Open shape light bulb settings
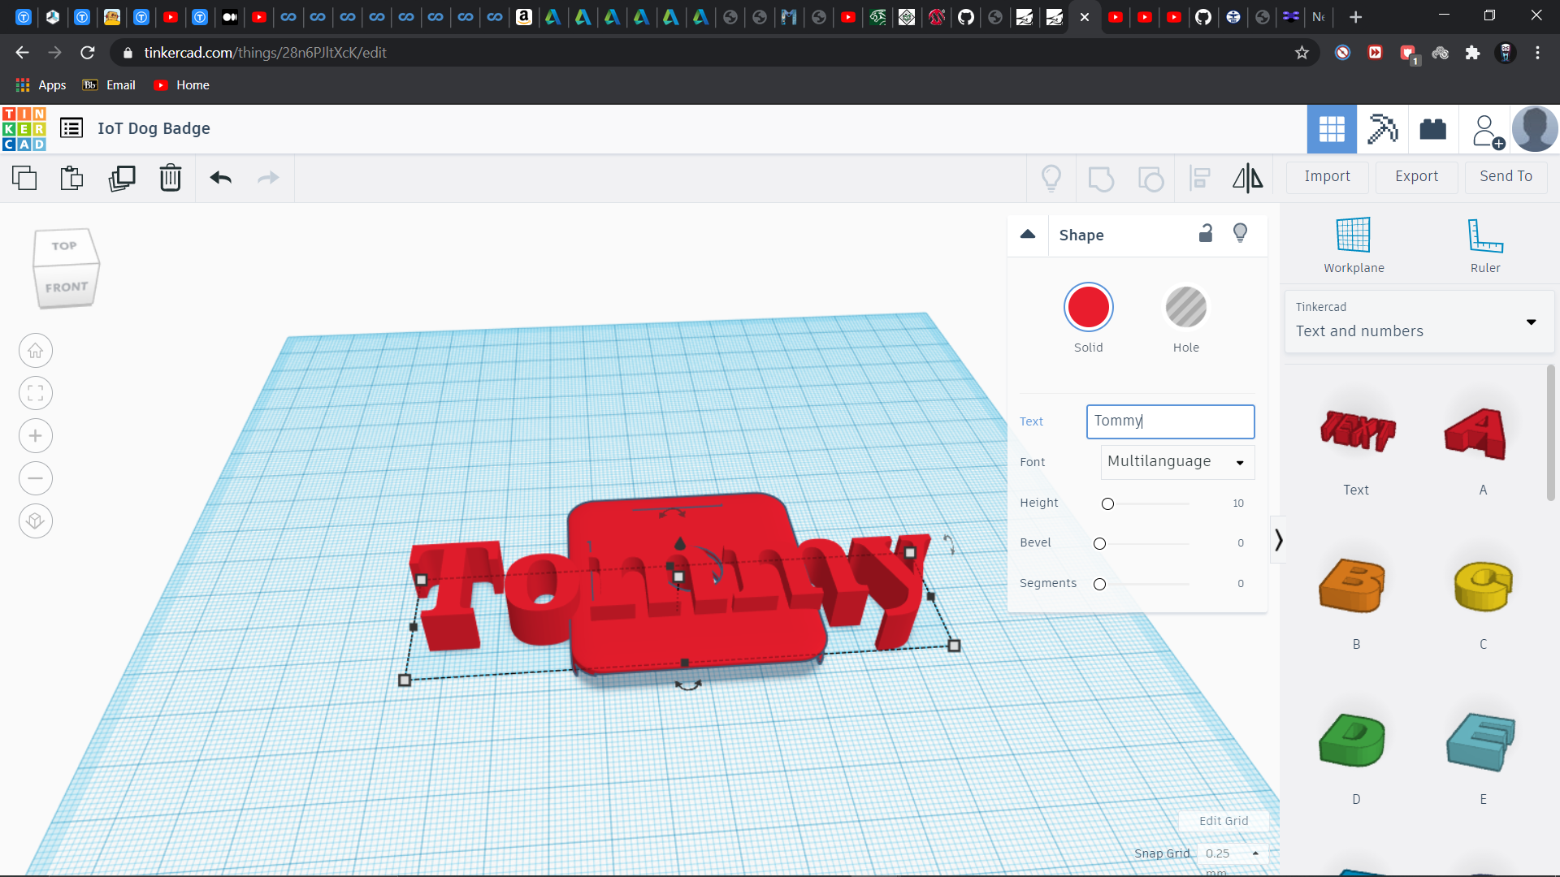The image size is (1560, 877). [x=1241, y=233]
